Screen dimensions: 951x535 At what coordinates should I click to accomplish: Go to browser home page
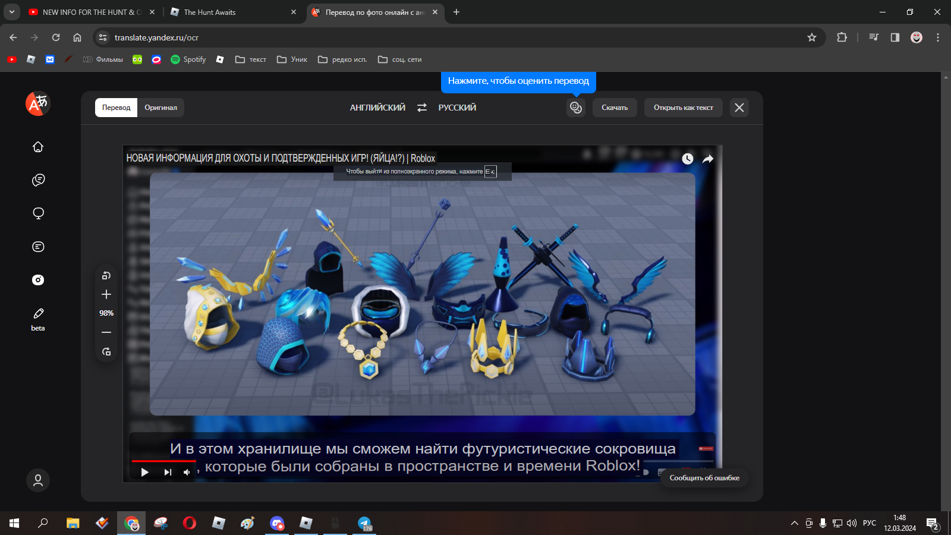point(77,37)
